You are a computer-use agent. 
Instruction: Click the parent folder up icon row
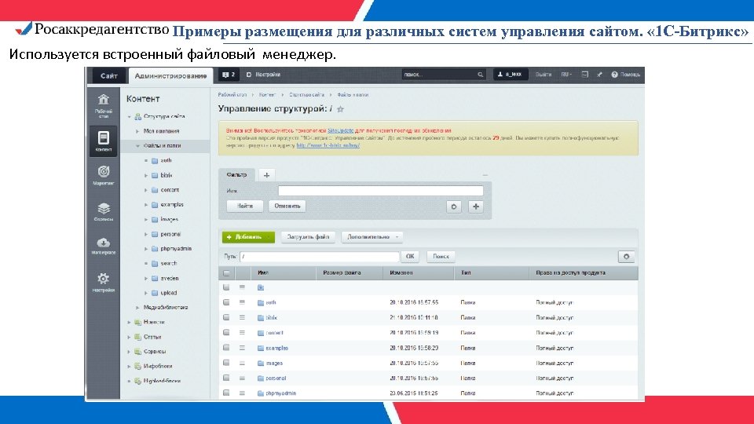261,287
